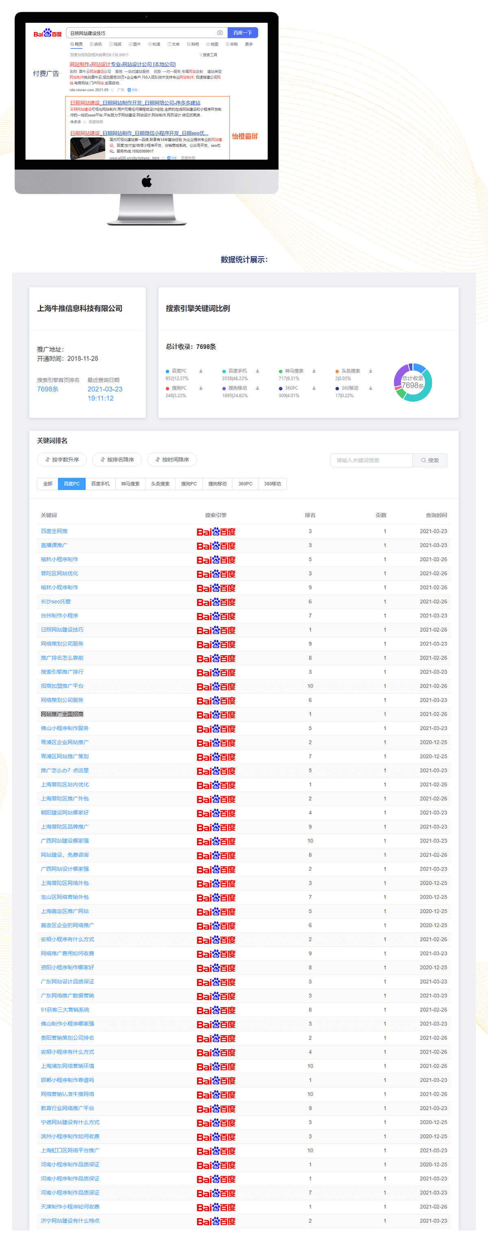Open the 网站建设，免费咨询 keyword link
The width and height of the screenshot is (488, 1239).
coord(65,855)
